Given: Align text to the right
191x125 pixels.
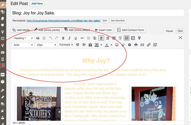Looking at the screenshot, I should tap(107, 38).
